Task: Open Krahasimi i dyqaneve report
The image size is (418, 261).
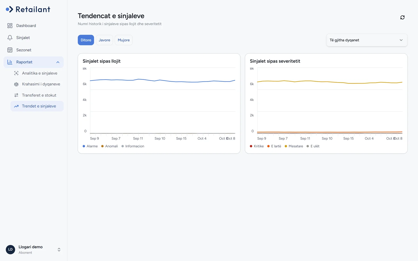Action: (x=37, y=84)
